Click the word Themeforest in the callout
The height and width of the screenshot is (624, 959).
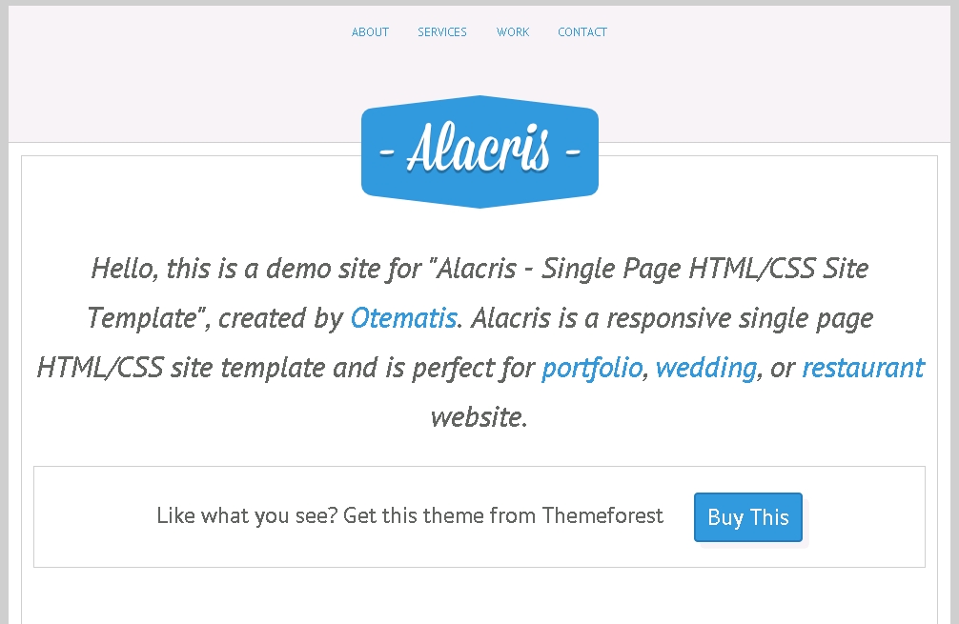(x=602, y=516)
